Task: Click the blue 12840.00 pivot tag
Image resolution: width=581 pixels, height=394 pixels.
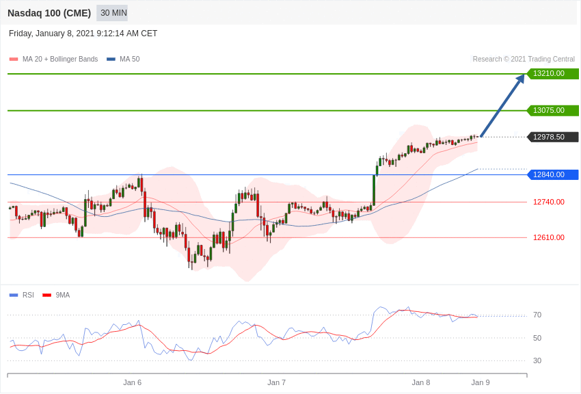Action: click(552, 174)
